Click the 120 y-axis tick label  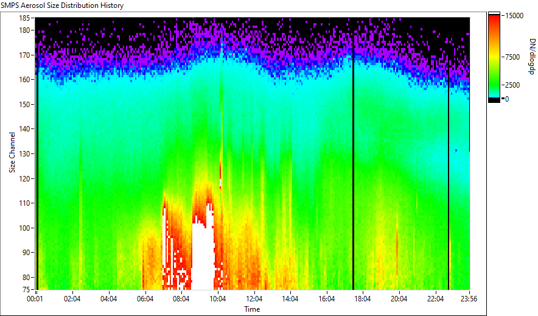[25, 179]
